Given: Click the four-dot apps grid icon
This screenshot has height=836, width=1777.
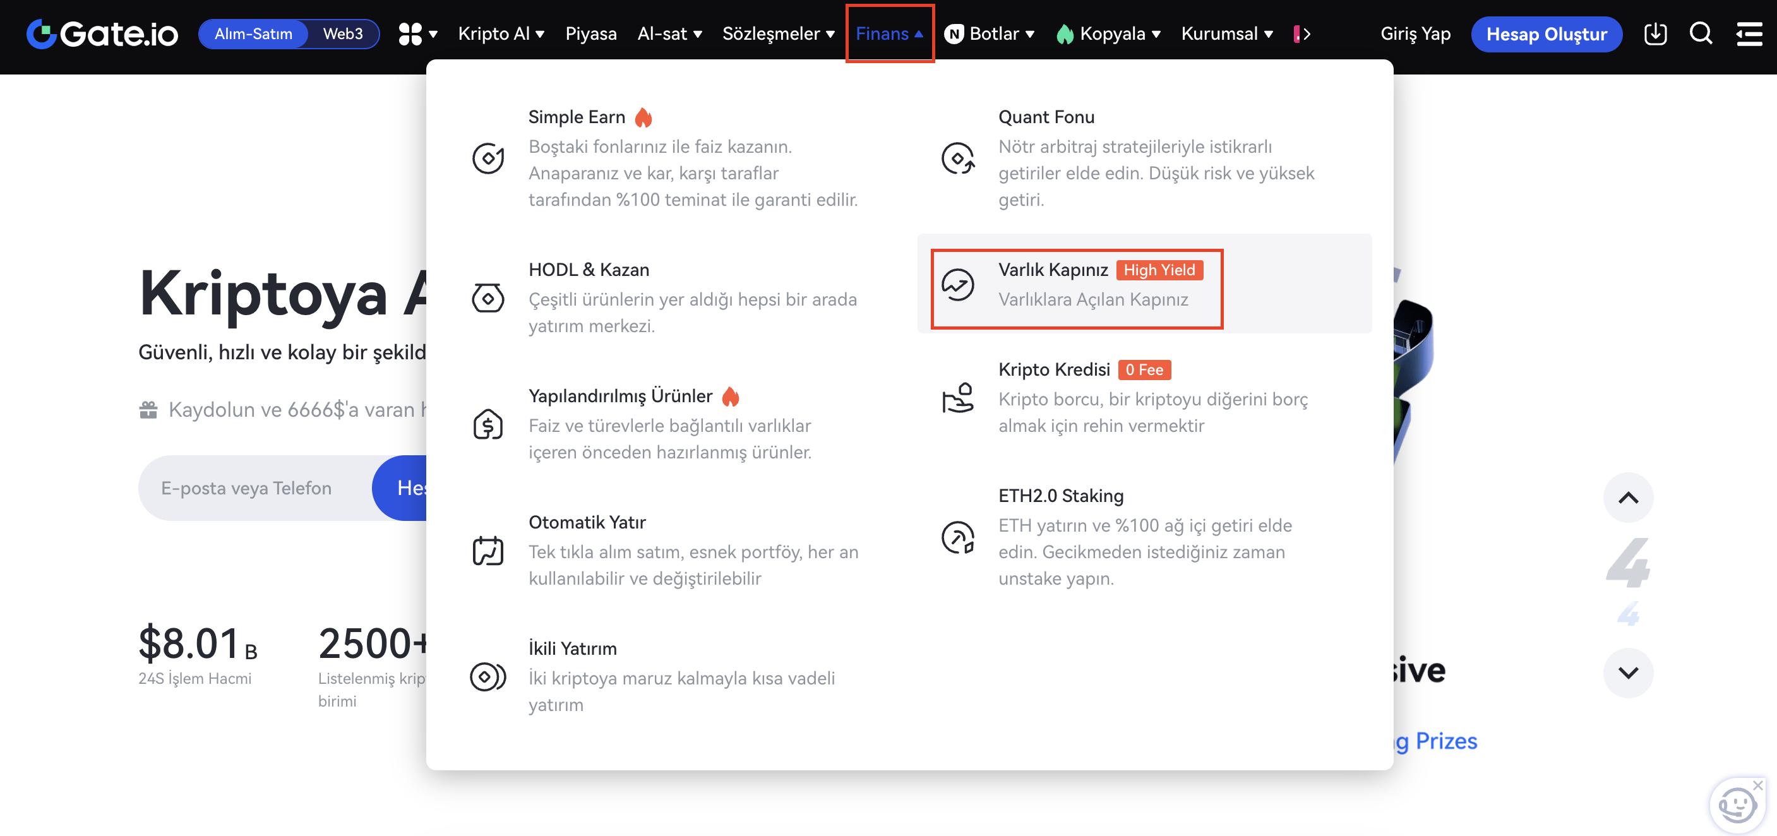Looking at the screenshot, I should pyautogui.click(x=411, y=34).
